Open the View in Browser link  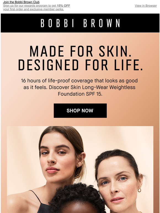click(x=146, y=6)
